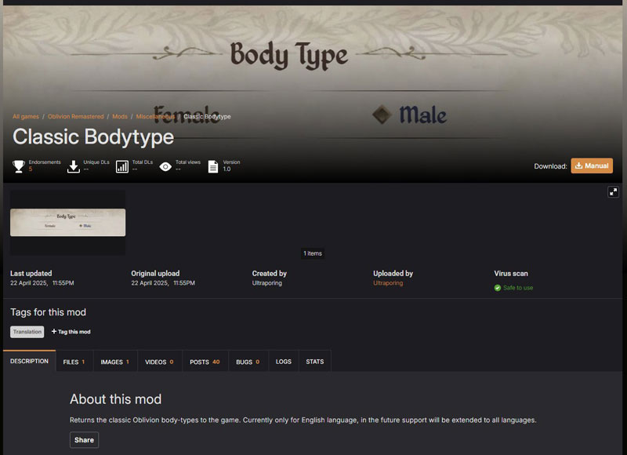Open uploader Ultraporing's profile link
The image size is (627, 455).
pyautogui.click(x=388, y=283)
